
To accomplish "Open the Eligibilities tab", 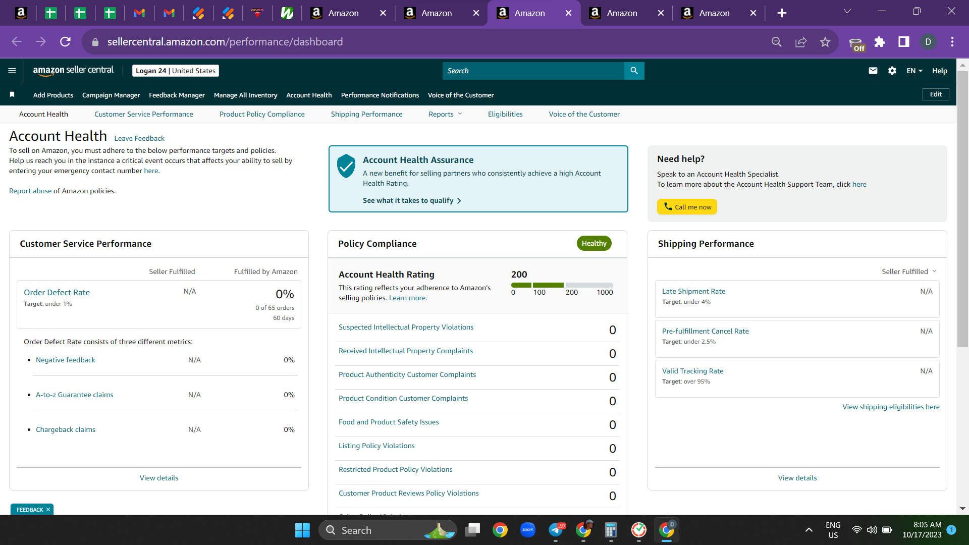I will [505, 114].
